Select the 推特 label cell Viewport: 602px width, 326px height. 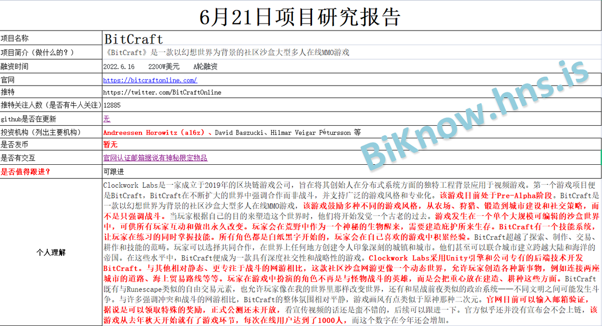point(51,93)
